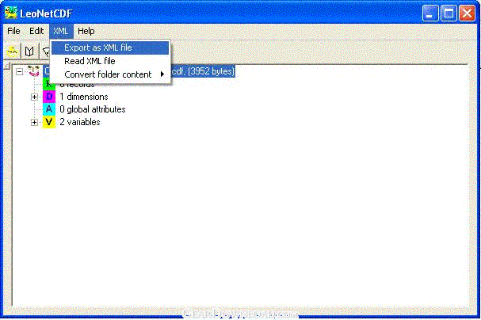Viewport: 481px width, 320px height.
Task: Expand the 1 dimensions node
Action: (x=34, y=97)
